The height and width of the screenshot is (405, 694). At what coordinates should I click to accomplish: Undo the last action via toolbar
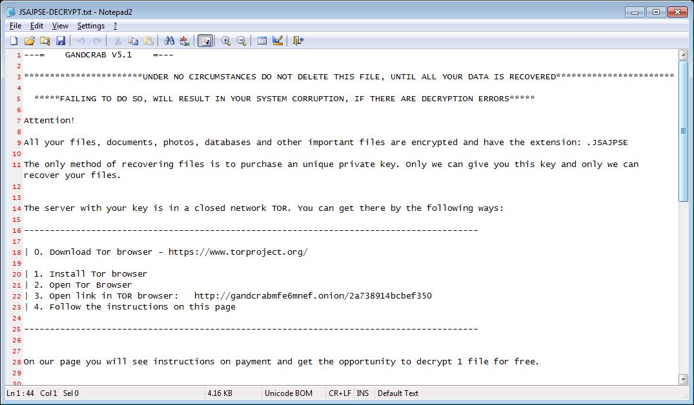81,41
